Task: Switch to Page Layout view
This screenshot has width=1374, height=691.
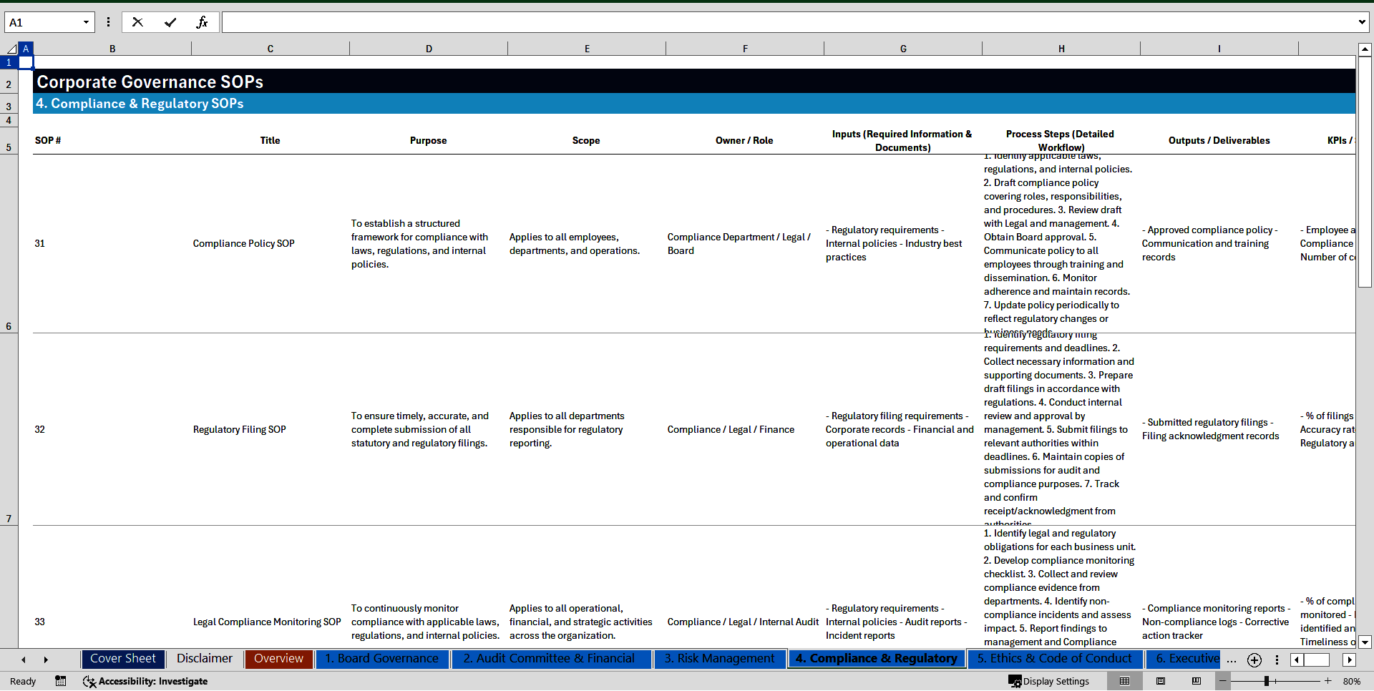Action: point(1161,681)
